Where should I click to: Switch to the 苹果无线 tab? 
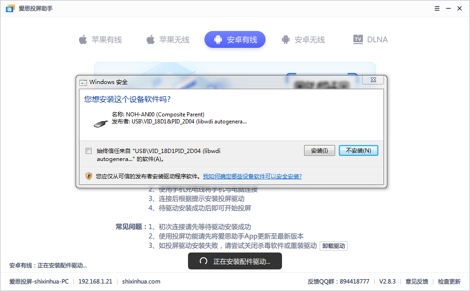[x=168, y=39]
